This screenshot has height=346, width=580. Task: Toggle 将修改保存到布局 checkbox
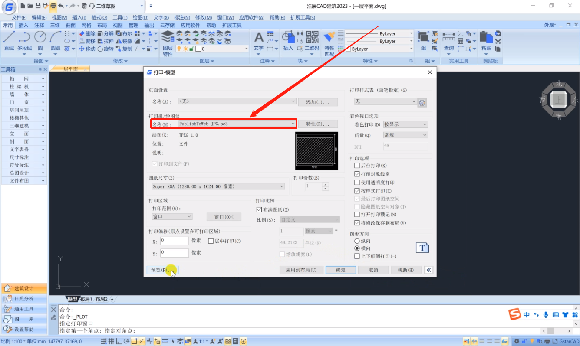357,223
